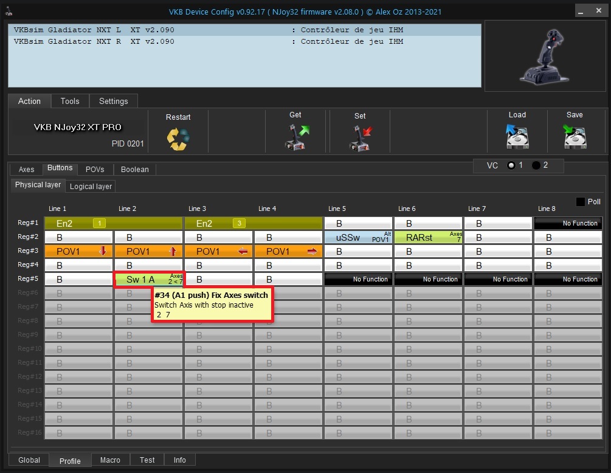Click B cell at Reg#2 Line 2

click(x=148, y=237)
